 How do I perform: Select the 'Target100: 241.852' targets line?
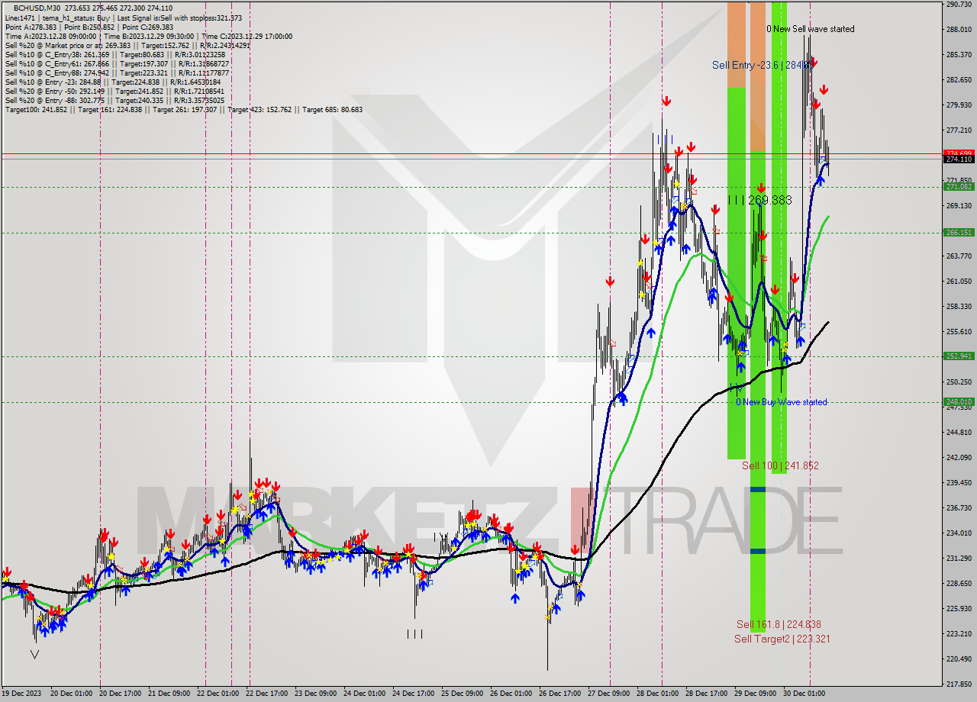(x=184, y=109)
